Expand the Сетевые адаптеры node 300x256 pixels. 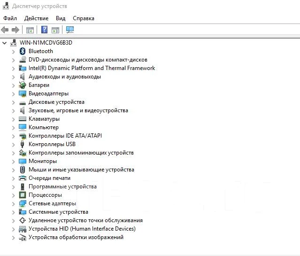click(13, 204)
